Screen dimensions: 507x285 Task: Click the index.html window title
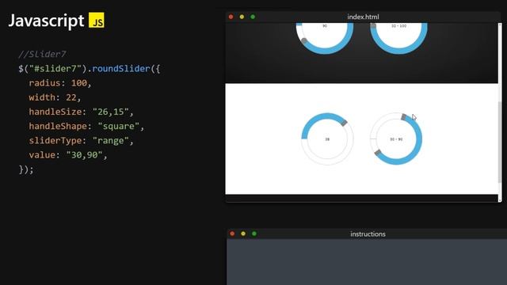[363, 17]
